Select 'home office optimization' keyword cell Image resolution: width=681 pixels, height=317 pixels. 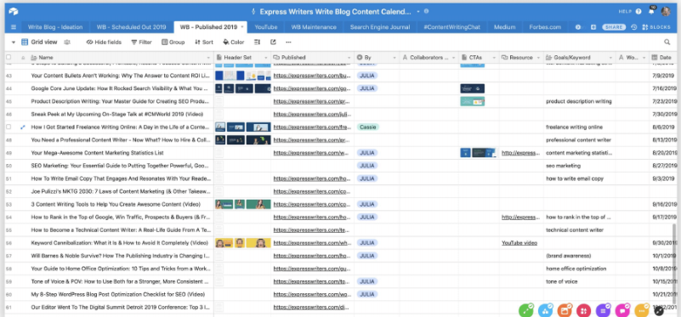[x=579, y=269]
